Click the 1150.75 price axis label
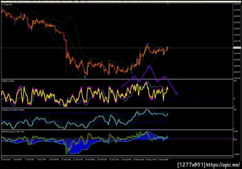The height and width of the screenshot is (169, 242). click(237, 29)
